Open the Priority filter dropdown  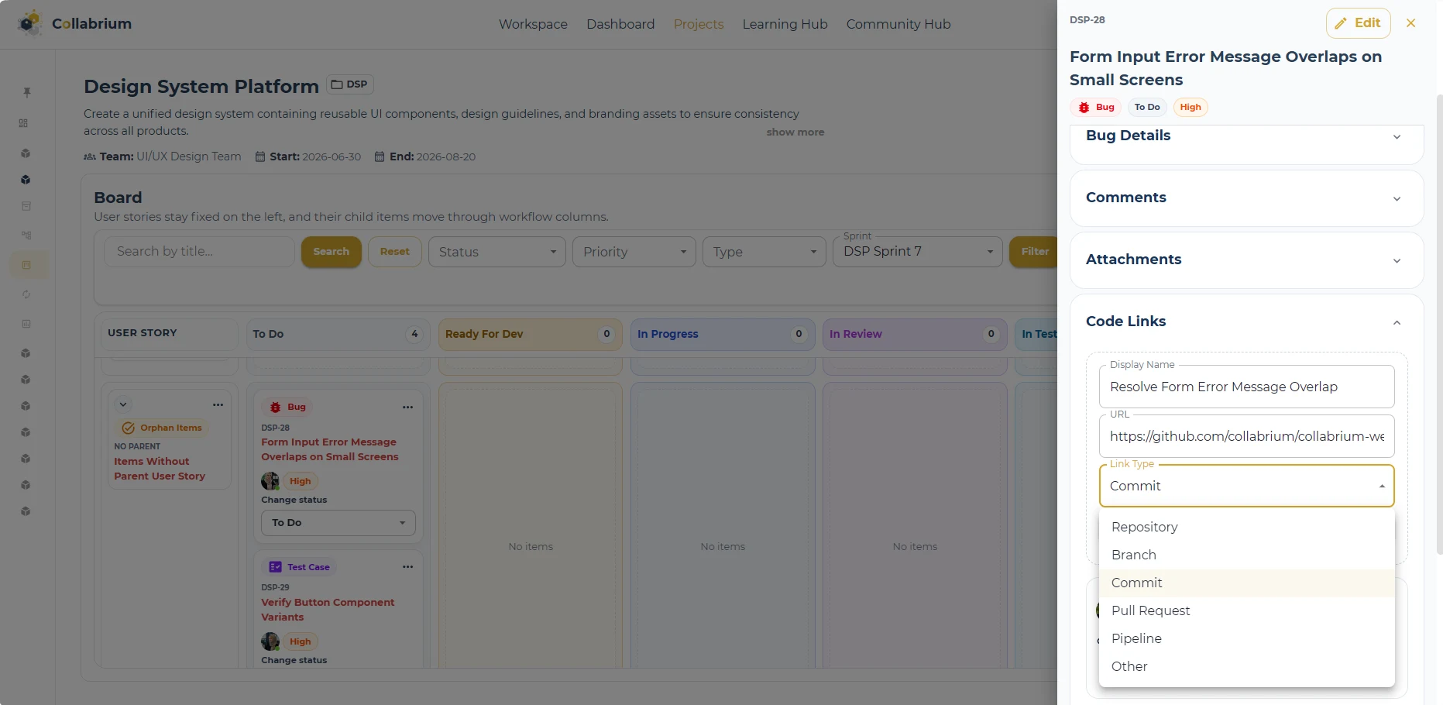634,252
